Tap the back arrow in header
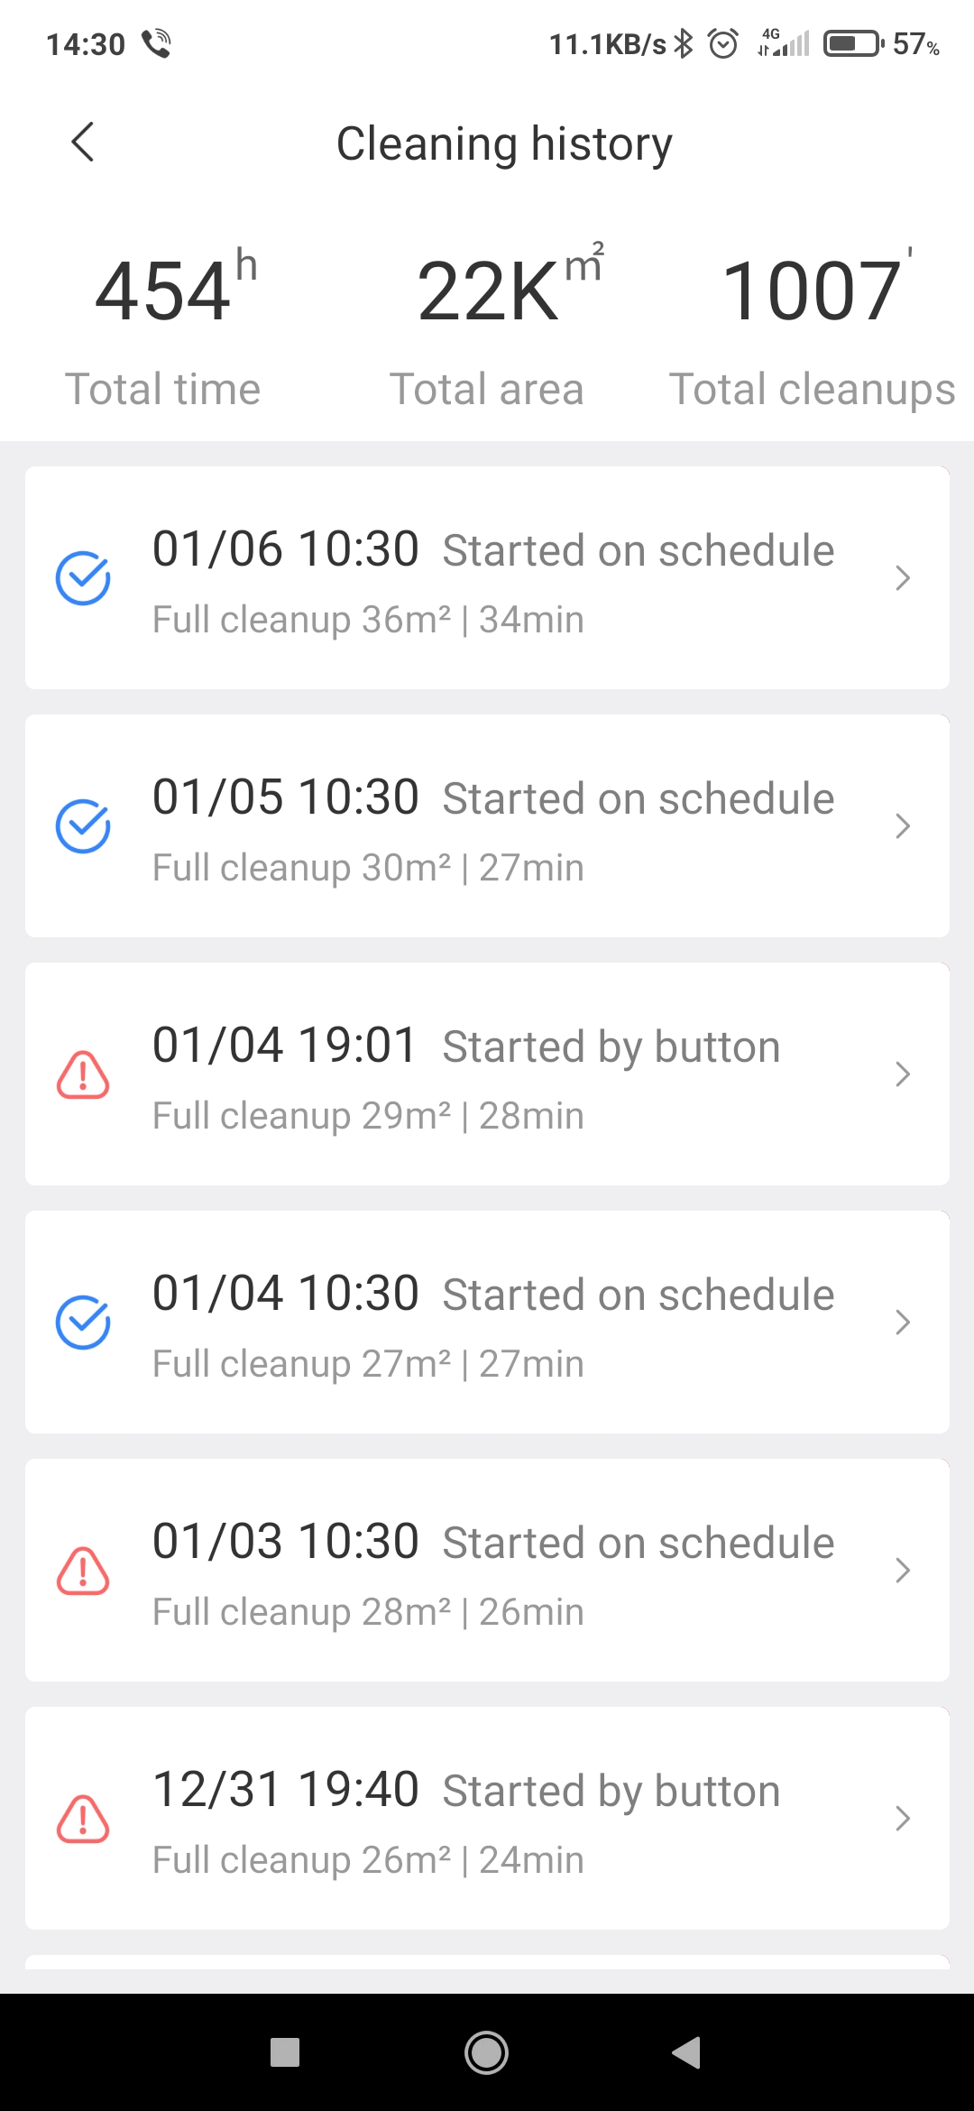The height and width of the screenshot is (2111, 974). coord(83,143)
